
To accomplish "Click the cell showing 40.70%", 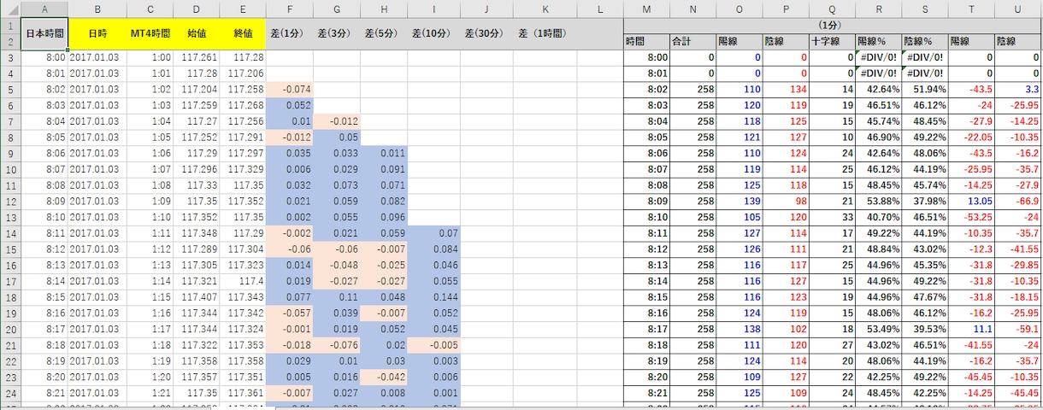I will pyautogui.click(x=878, y=218).
